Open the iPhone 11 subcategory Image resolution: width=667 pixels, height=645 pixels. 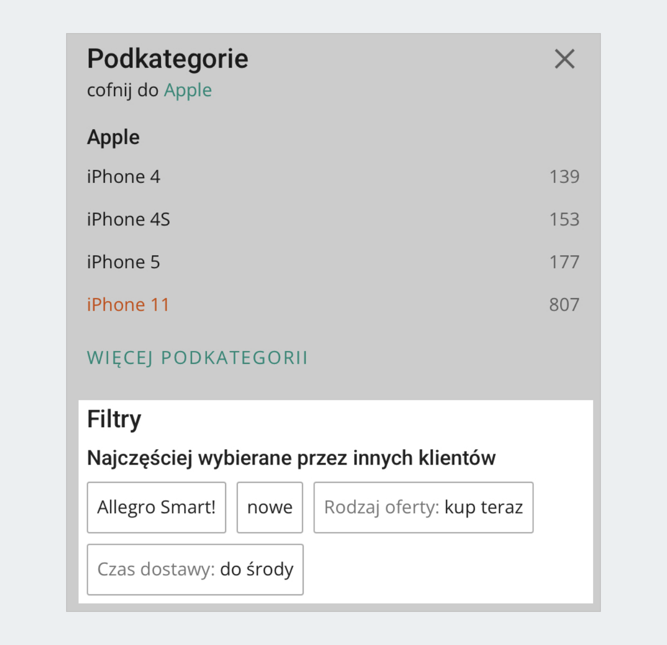coord(128,304)
